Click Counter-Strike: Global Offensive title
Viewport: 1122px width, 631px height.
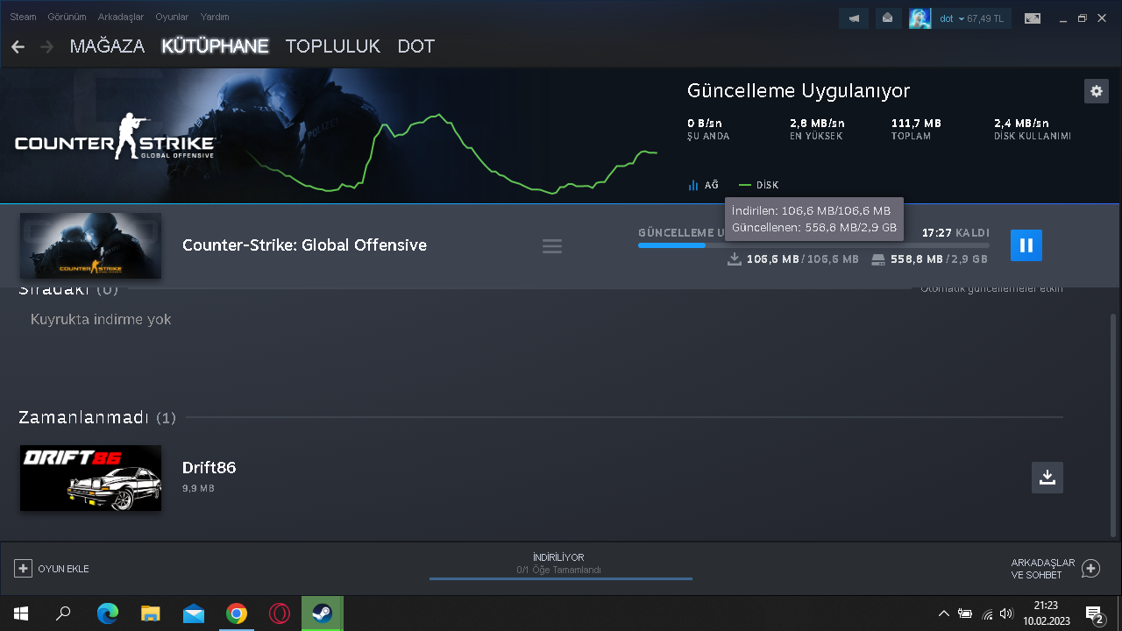pyautogui.click(x=304, y=245)
